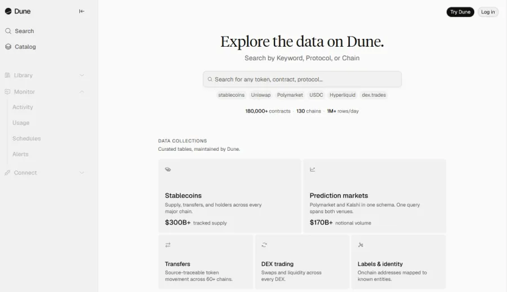
Task: Click the DATA COLLECTIONS heading
Action: pyautogui.click(x=183, y=141)
